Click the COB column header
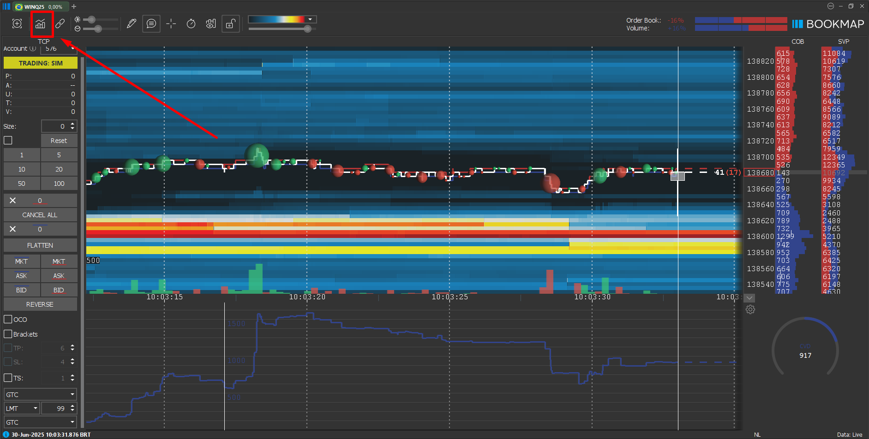The height and width of the screenshot is (439, 869). pyautogui.click(x=797, y=42)
